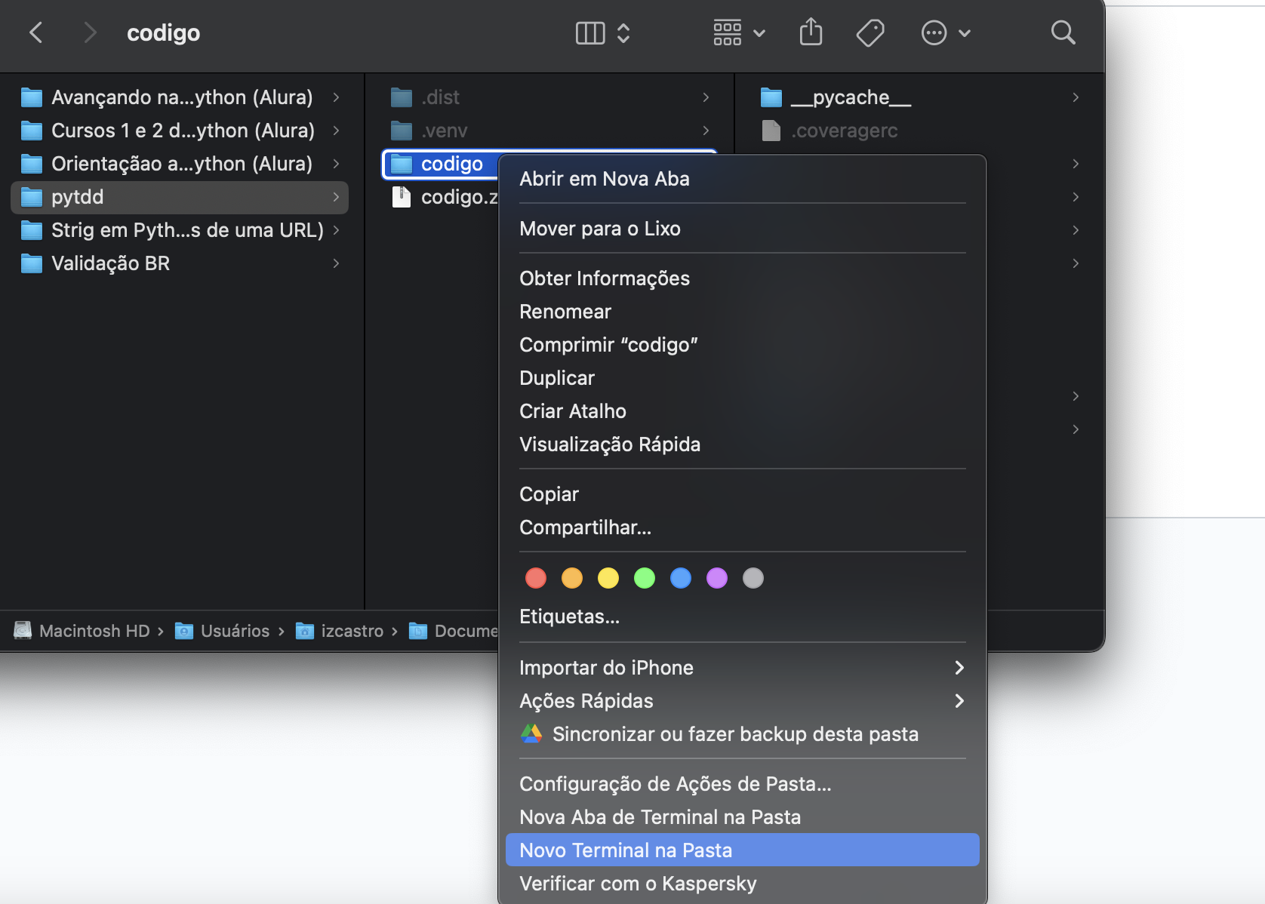Click the Share toolbar icon
Viewport: 1265px width, 904px height.
tap(811, 32)
